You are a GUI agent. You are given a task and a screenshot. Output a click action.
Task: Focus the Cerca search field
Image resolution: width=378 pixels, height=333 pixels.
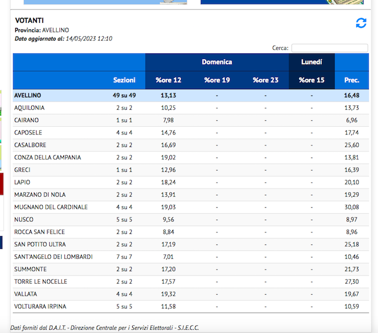(329, 48)
